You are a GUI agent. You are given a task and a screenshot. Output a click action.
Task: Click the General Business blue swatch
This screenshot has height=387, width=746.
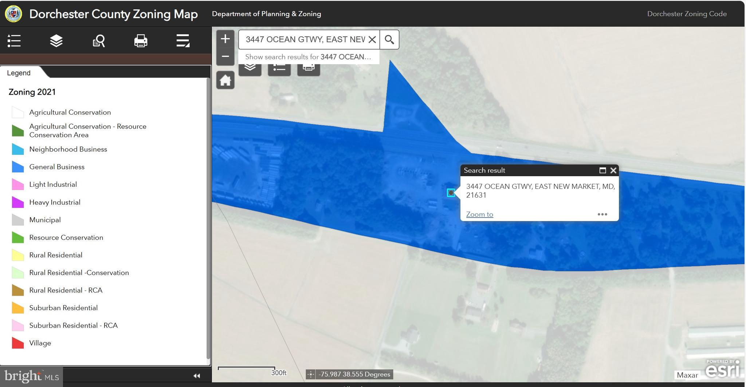pyautogui.click(x=18, y=167)
